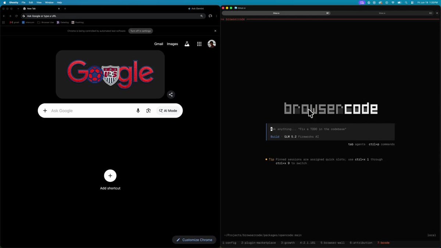Click the Add shortcut plus button
The height and width of the screenshot is (248, 441).
tap(110, 176)
